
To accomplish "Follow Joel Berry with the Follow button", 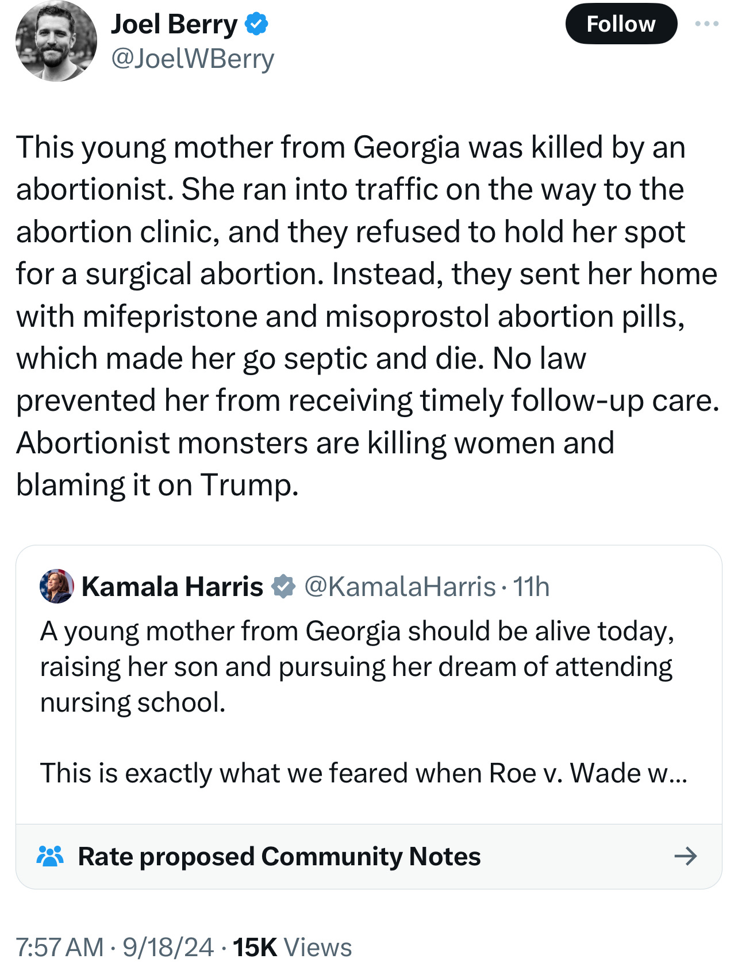I will [x=621, y=24].
